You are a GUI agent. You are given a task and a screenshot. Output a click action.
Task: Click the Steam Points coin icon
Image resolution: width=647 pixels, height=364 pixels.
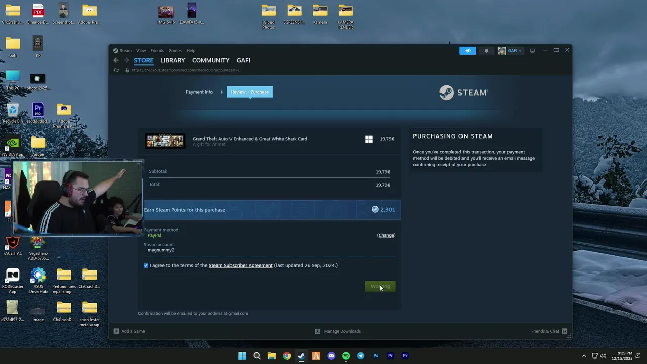375,209
